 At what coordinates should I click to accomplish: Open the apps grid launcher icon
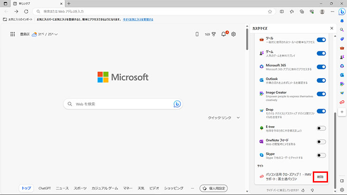click(x=12, y=34)
